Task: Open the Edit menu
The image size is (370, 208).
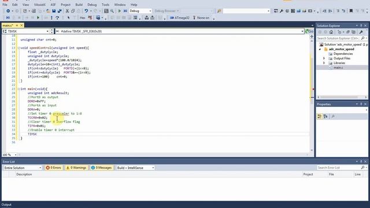Action: click(x=14, y=5)
